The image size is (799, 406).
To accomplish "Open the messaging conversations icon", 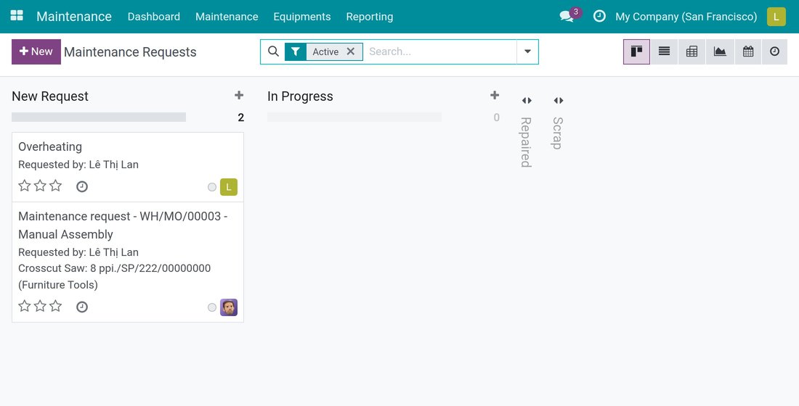I will 567,16.
